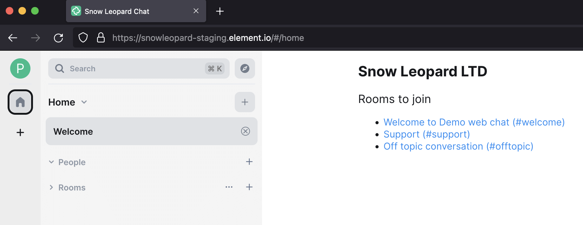Screen dimensions: 583x225
Task: Select the Welcome entry in sidebar
Action: coord(152,131)
